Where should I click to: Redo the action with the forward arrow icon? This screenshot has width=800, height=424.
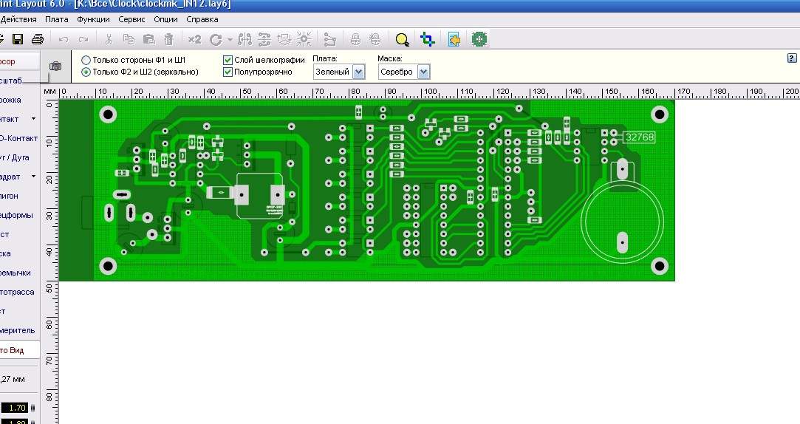click(83, 39)
